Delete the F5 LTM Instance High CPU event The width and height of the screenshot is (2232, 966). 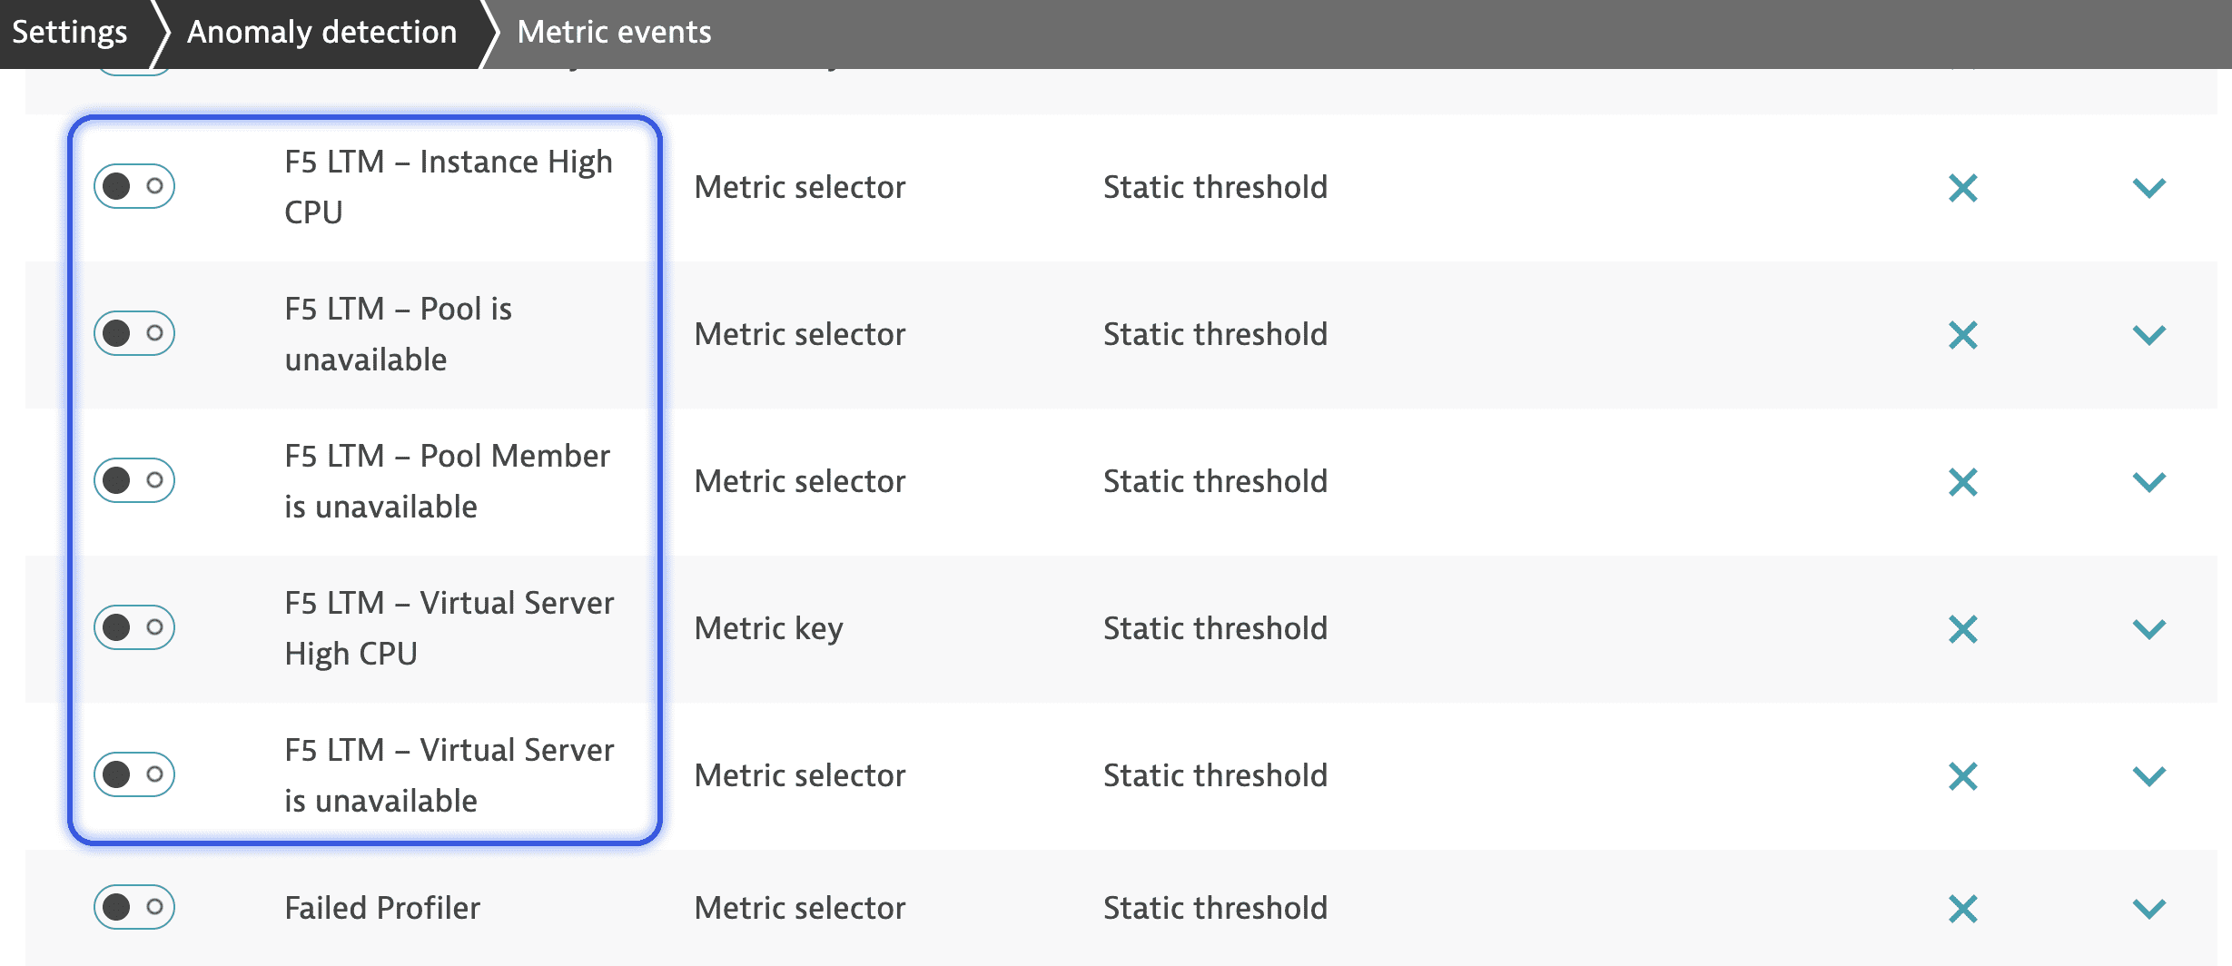[x=1965, y=188]
